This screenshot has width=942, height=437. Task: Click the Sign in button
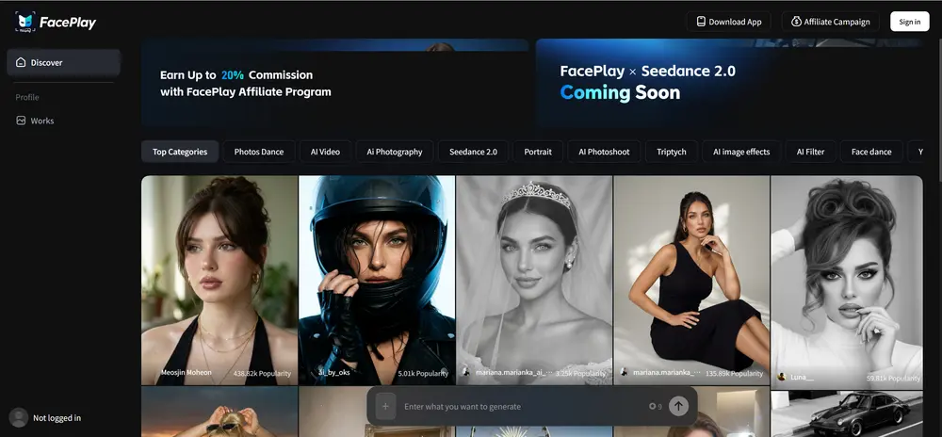coord(910,22)
